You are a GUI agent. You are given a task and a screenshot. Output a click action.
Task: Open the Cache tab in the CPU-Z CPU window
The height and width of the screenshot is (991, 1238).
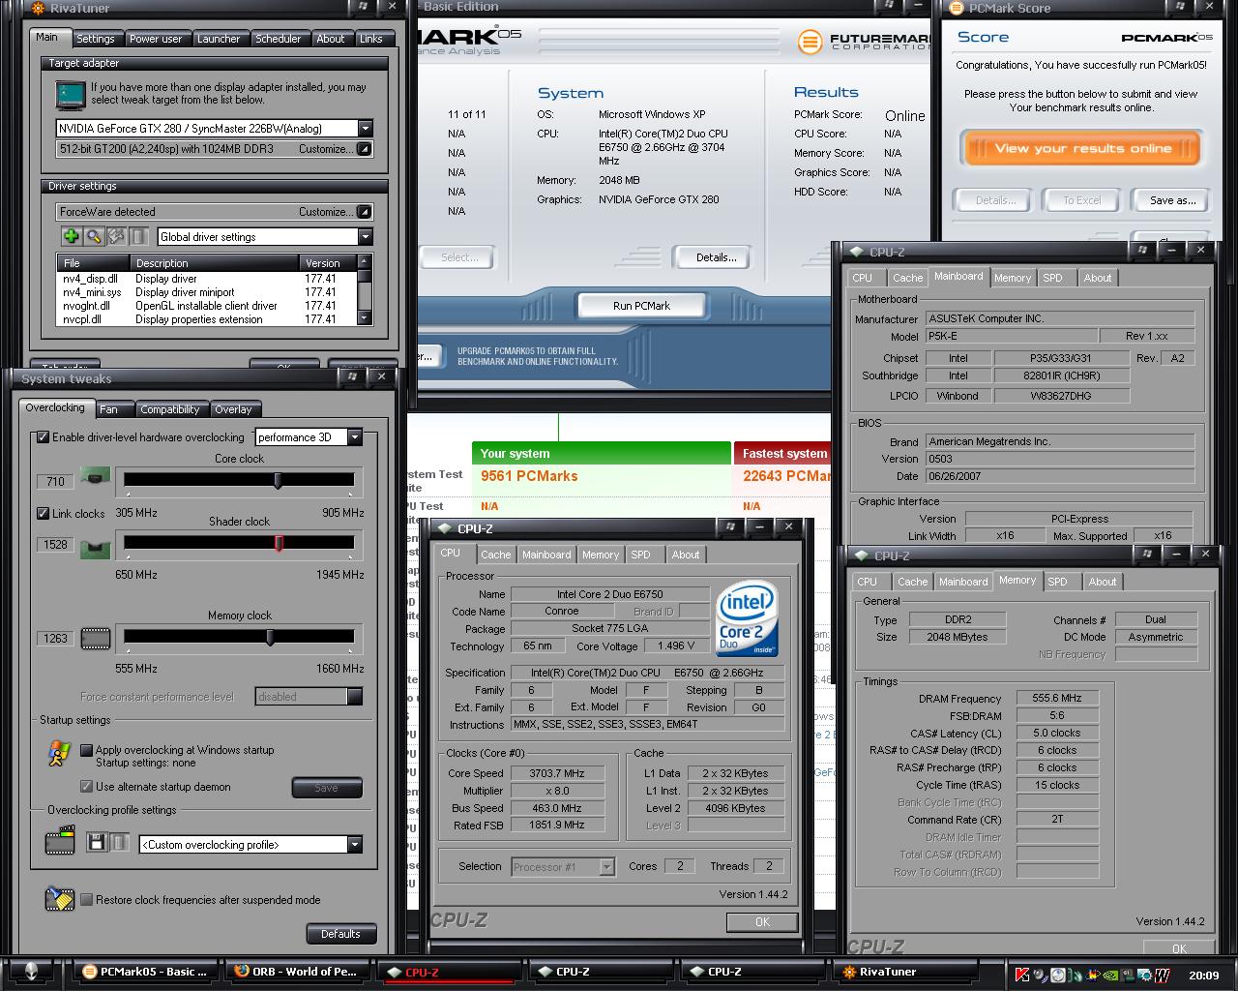tap(495, 555)
